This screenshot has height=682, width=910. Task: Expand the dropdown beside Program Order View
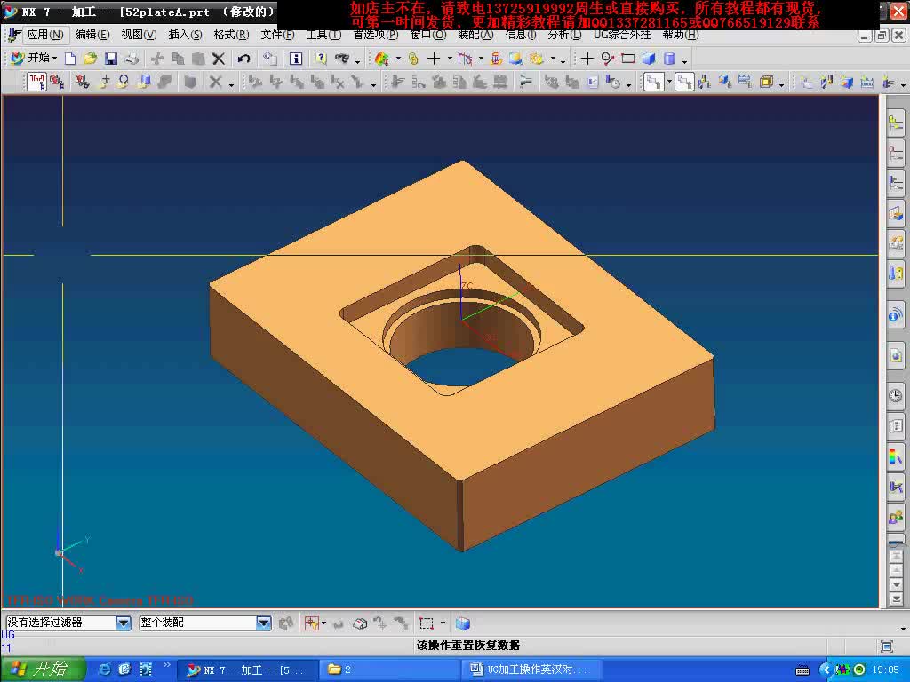coord(668,83)
